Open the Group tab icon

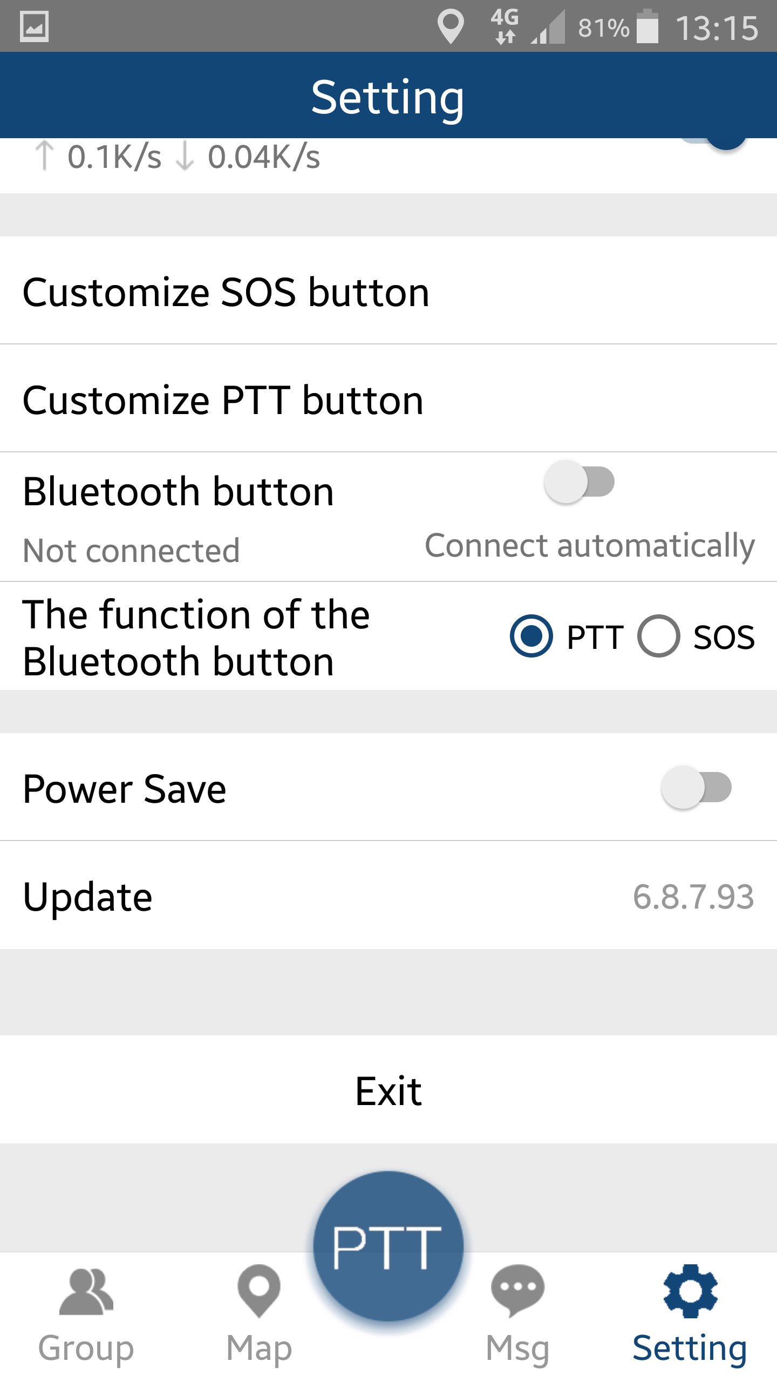coord(86,1292)
